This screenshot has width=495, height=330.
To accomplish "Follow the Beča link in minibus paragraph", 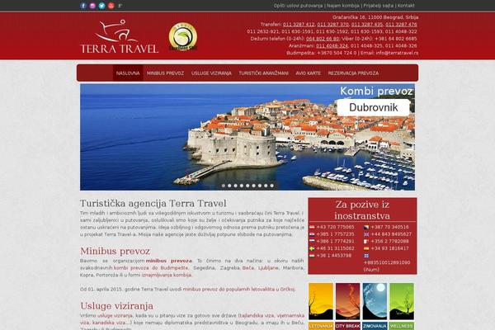I will point(248,268).
